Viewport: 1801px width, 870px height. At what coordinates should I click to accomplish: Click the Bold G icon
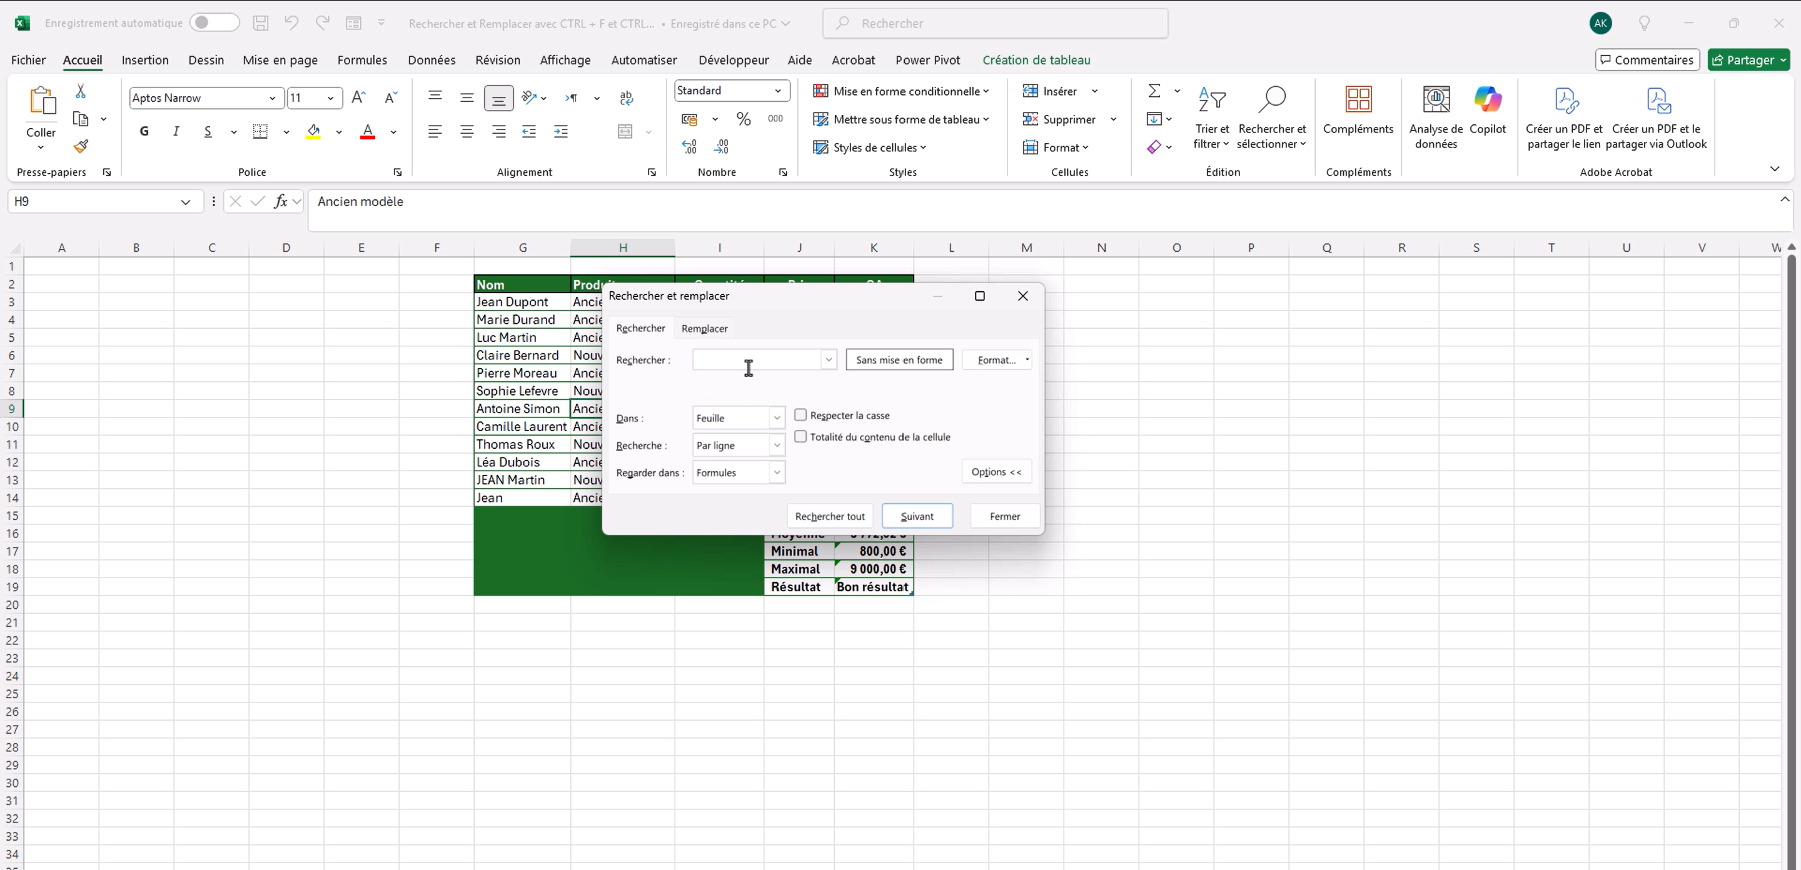pyautogui.click(x=144, y=131)
